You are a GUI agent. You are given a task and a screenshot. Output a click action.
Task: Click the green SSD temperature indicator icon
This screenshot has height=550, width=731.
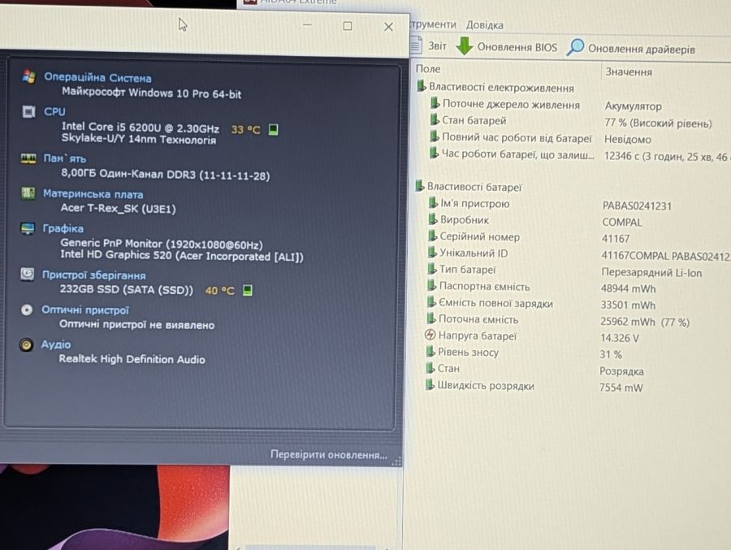pos(248,291)
